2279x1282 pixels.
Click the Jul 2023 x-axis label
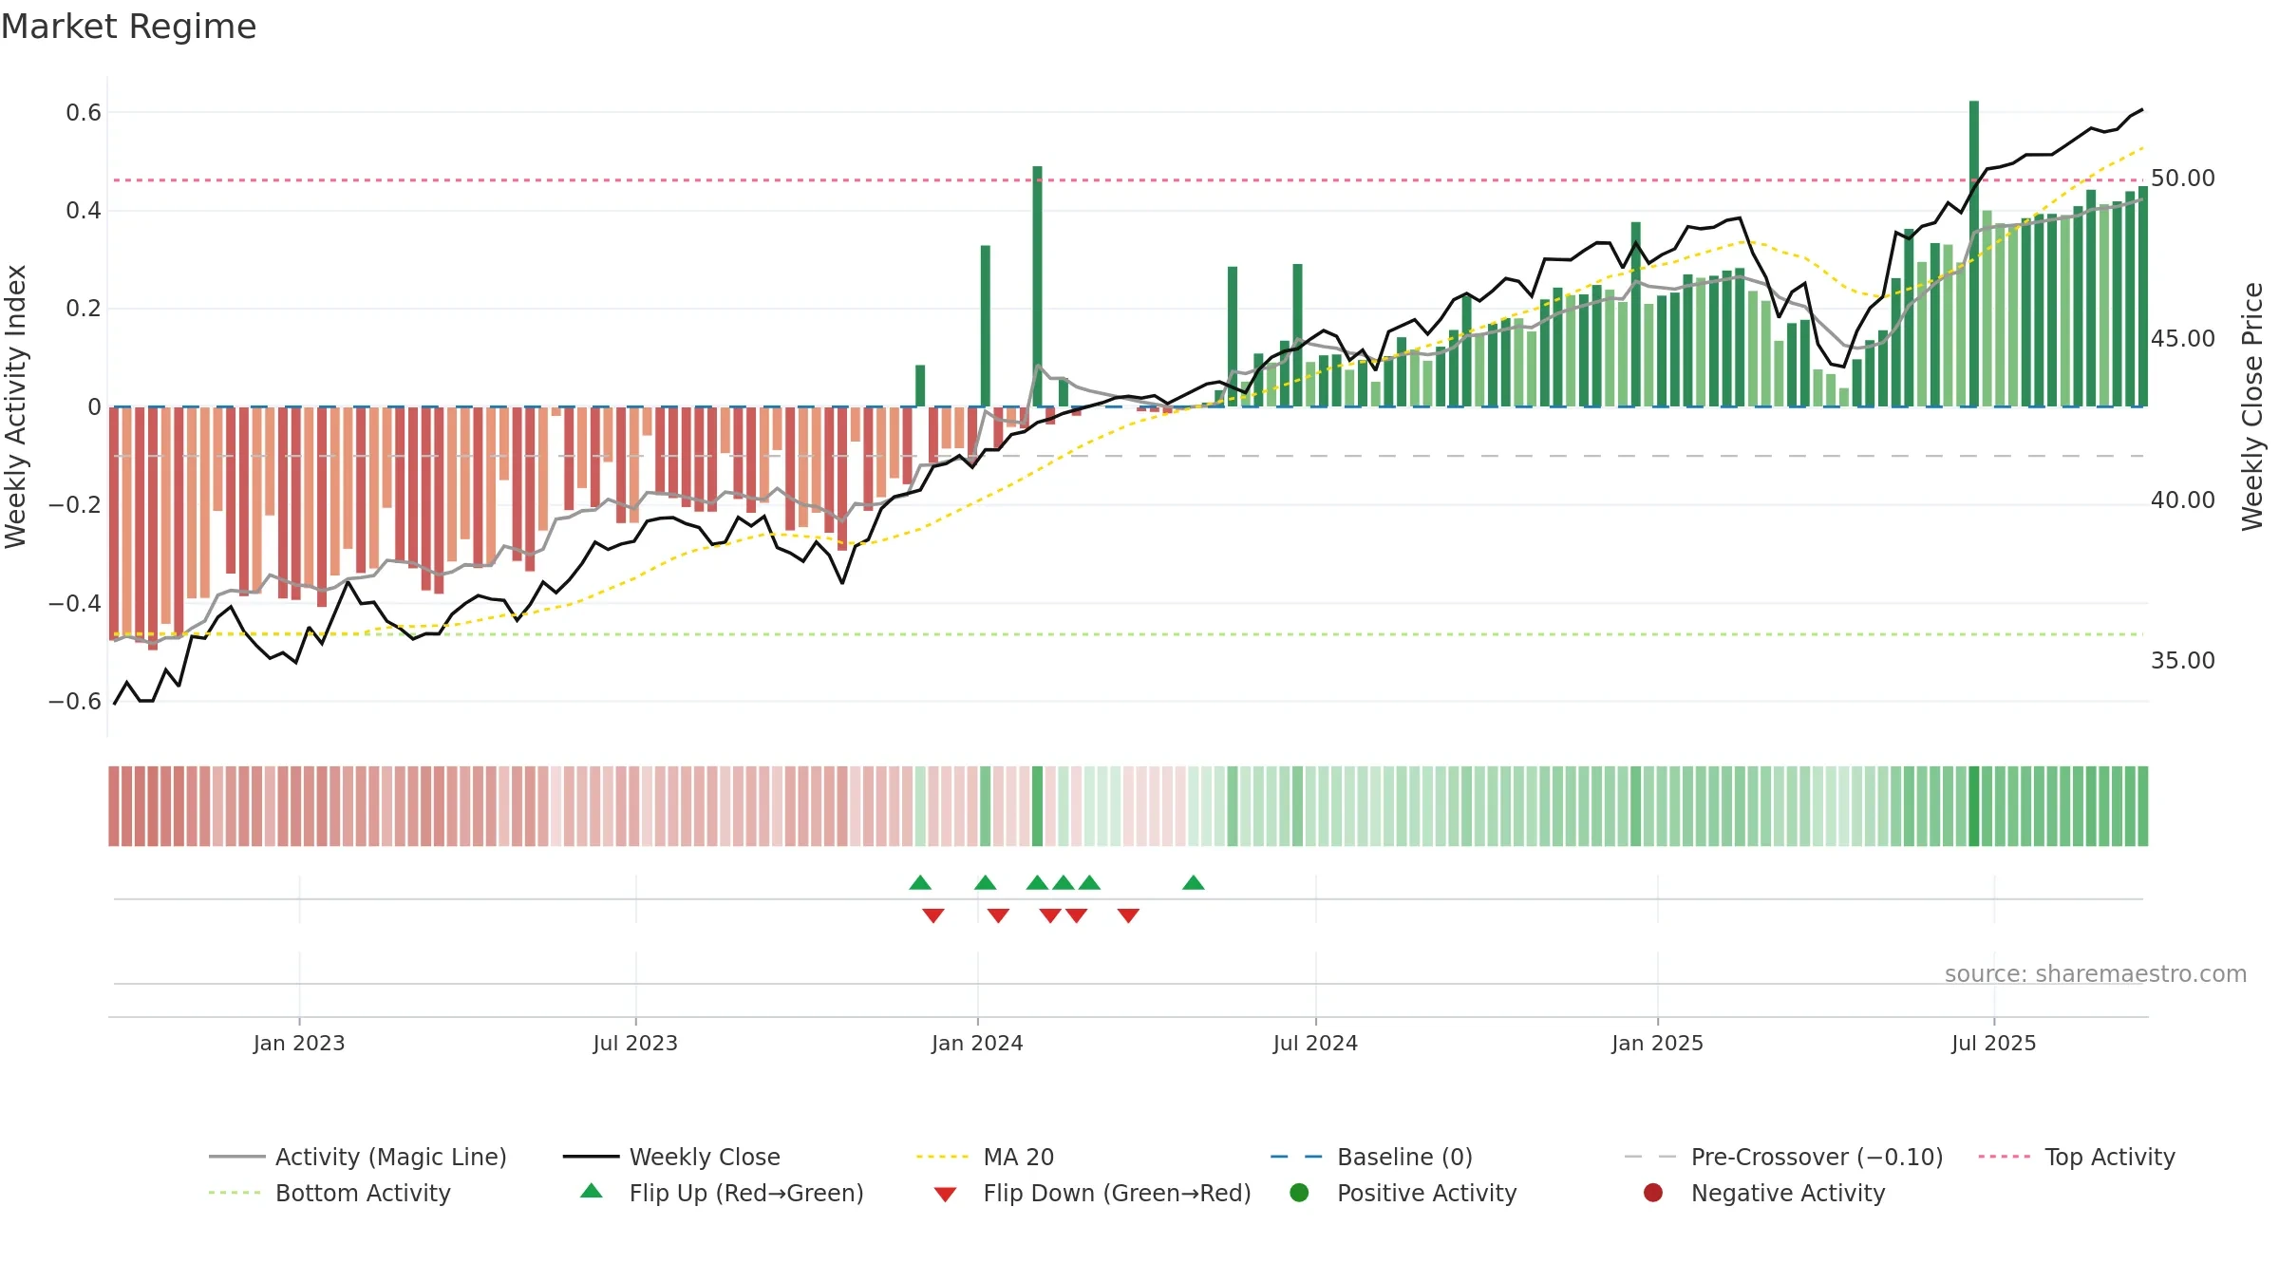click(x=635, y=1043)
